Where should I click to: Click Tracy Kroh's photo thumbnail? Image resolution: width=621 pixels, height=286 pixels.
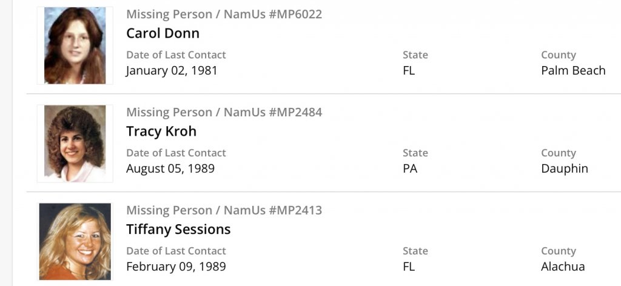[x=75, y=144]
